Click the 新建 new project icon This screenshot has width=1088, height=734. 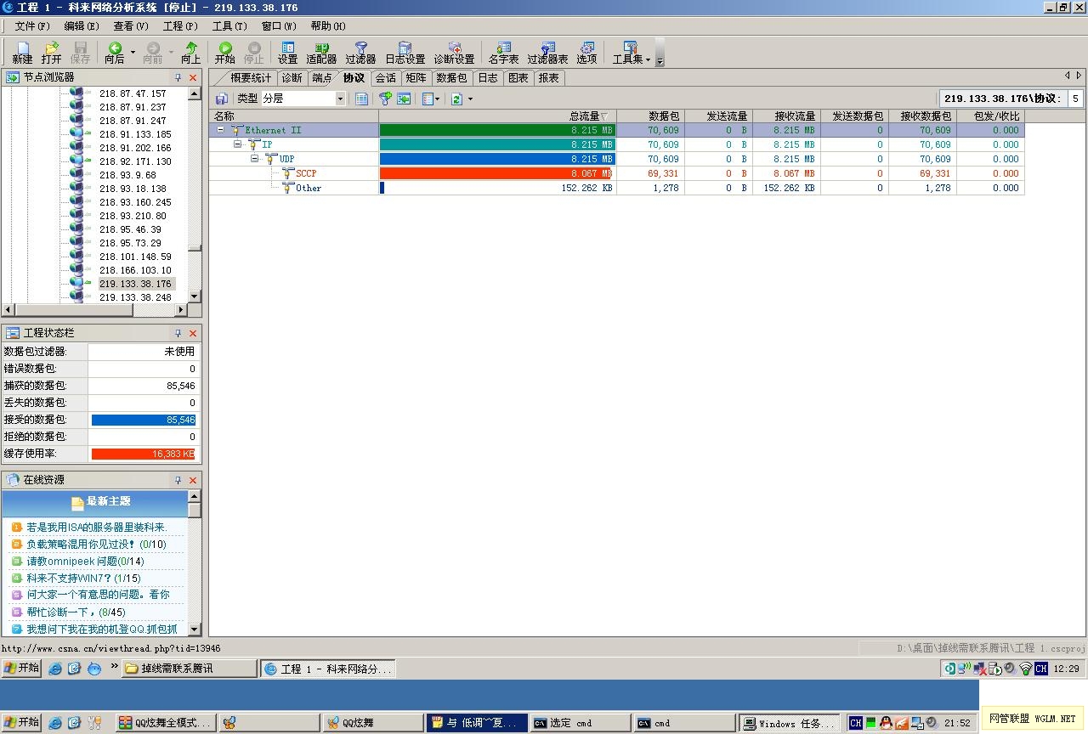(22, 53)
